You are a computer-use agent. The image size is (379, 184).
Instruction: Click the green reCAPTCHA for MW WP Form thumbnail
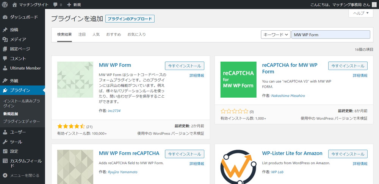pyautogui.click(x=238, y=80)
